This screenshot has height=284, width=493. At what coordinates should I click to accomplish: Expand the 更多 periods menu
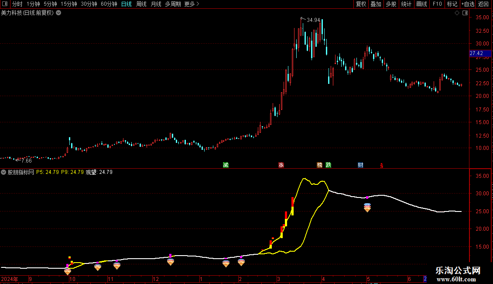pyautogui.click(x=192, y=4)
